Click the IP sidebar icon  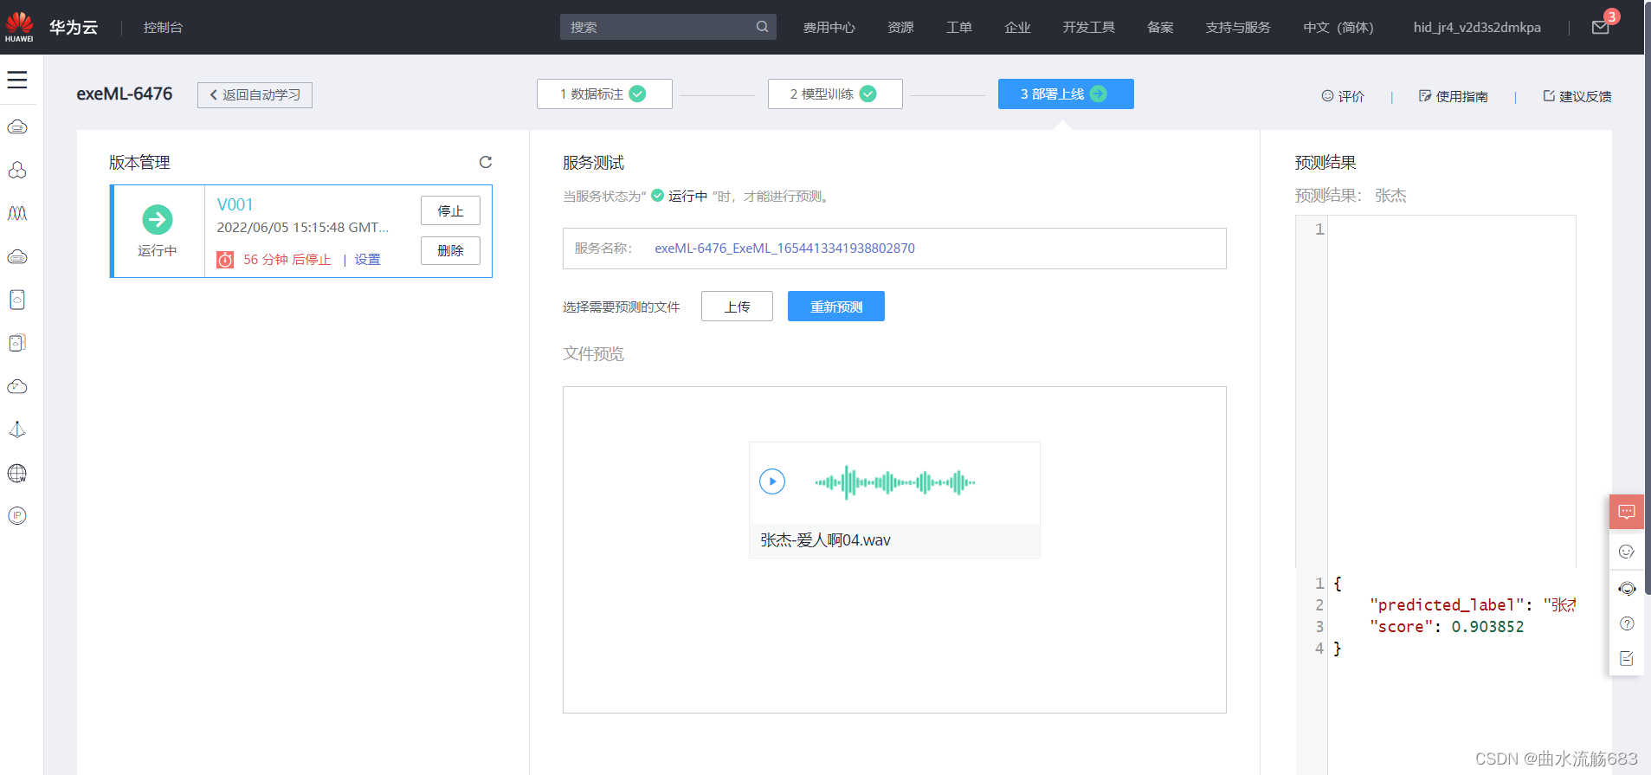point(17,516)
